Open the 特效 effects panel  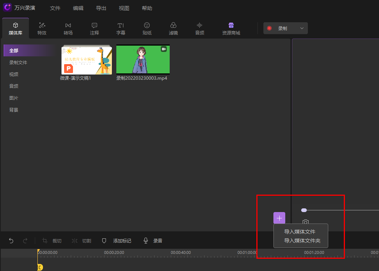(42, 29)
